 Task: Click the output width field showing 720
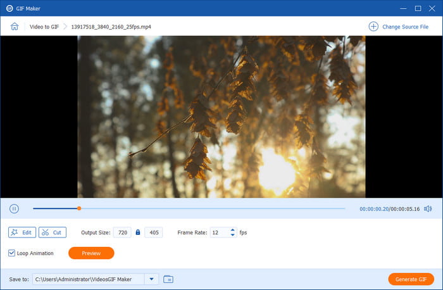click(122, 232)
